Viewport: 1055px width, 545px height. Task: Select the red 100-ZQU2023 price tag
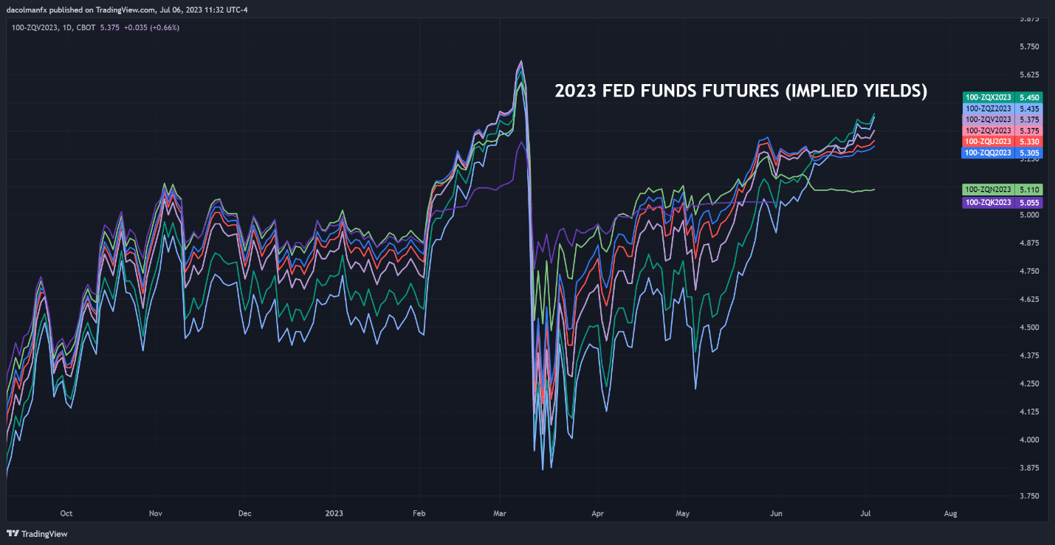coord(1003,142)
